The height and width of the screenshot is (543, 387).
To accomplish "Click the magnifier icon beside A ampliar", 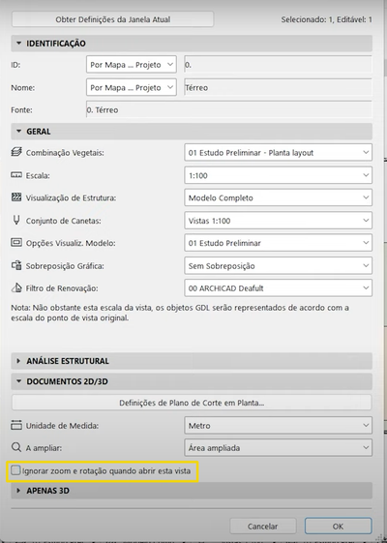I will 16,447.
